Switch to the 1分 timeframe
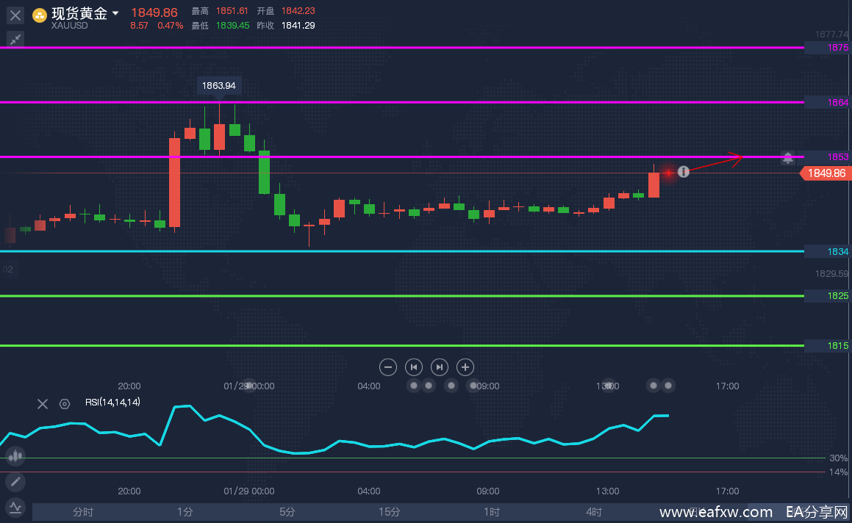The height and width of the screenshot is (523, 852). click(x=185, y=512)
